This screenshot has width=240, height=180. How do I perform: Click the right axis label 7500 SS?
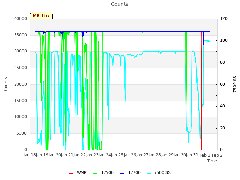(x=235, y=84)
